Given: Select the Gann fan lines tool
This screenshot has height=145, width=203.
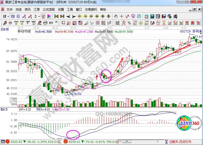Looking at the screenshot, I should pyautogui.click(x=68, y=23).
